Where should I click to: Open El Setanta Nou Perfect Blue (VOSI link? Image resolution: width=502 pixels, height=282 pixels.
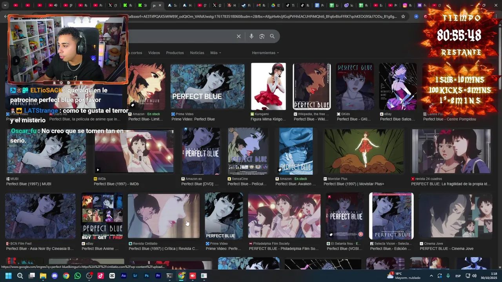tap(345, 248)
